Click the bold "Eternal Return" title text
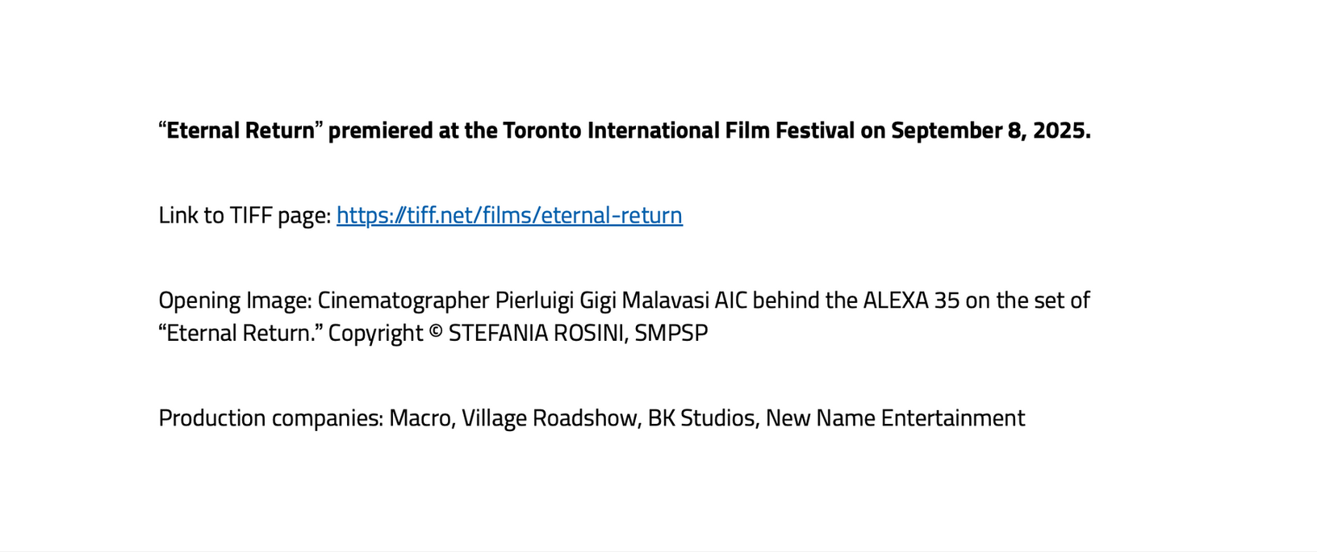 pyautogui.click(x=240, y=131)
